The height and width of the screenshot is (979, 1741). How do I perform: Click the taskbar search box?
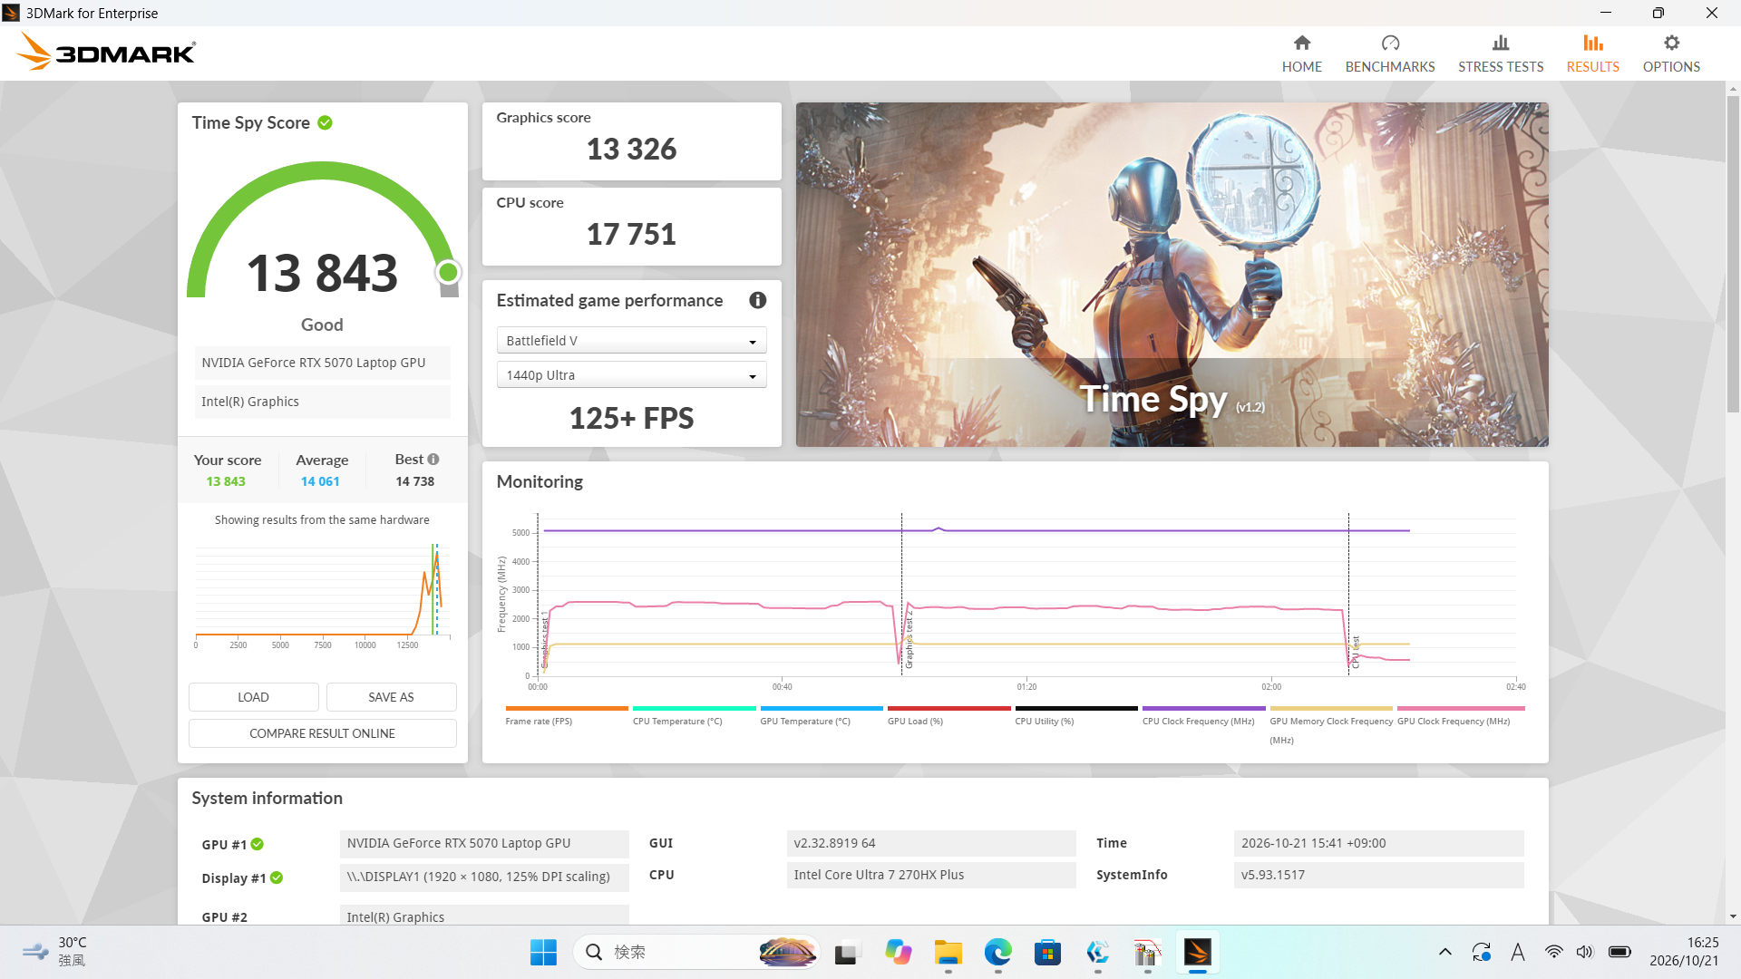(696, 952)
